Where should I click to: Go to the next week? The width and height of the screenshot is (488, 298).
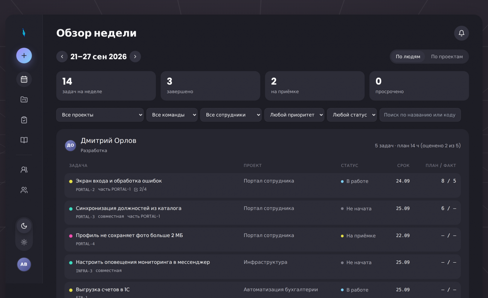pos(135,57)
